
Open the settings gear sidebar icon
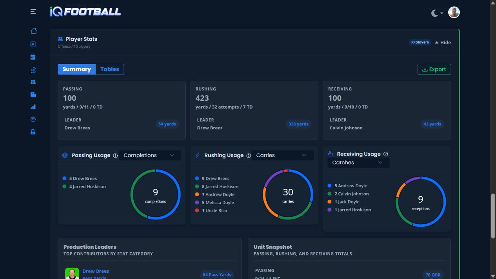pyautogui.click(x=33, y=119)
